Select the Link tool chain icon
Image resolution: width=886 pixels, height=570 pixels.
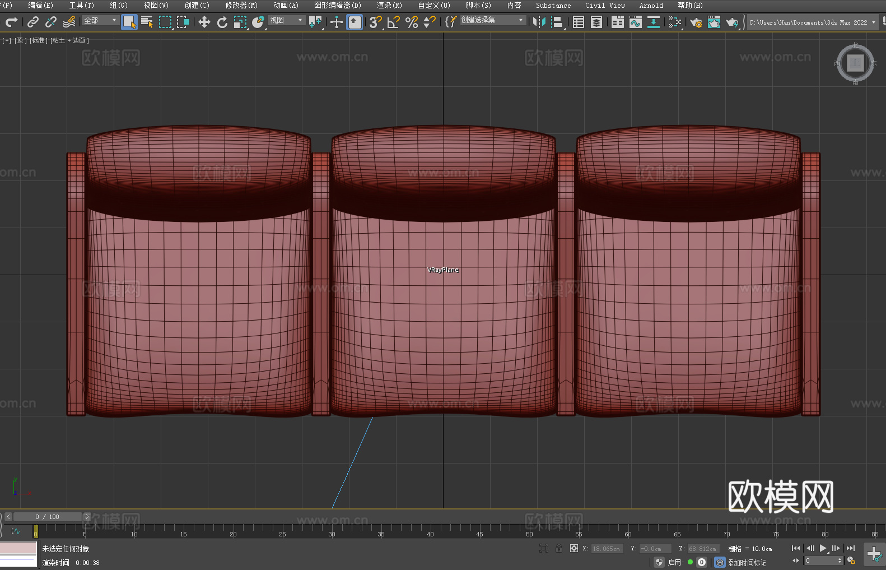point(33,22)
